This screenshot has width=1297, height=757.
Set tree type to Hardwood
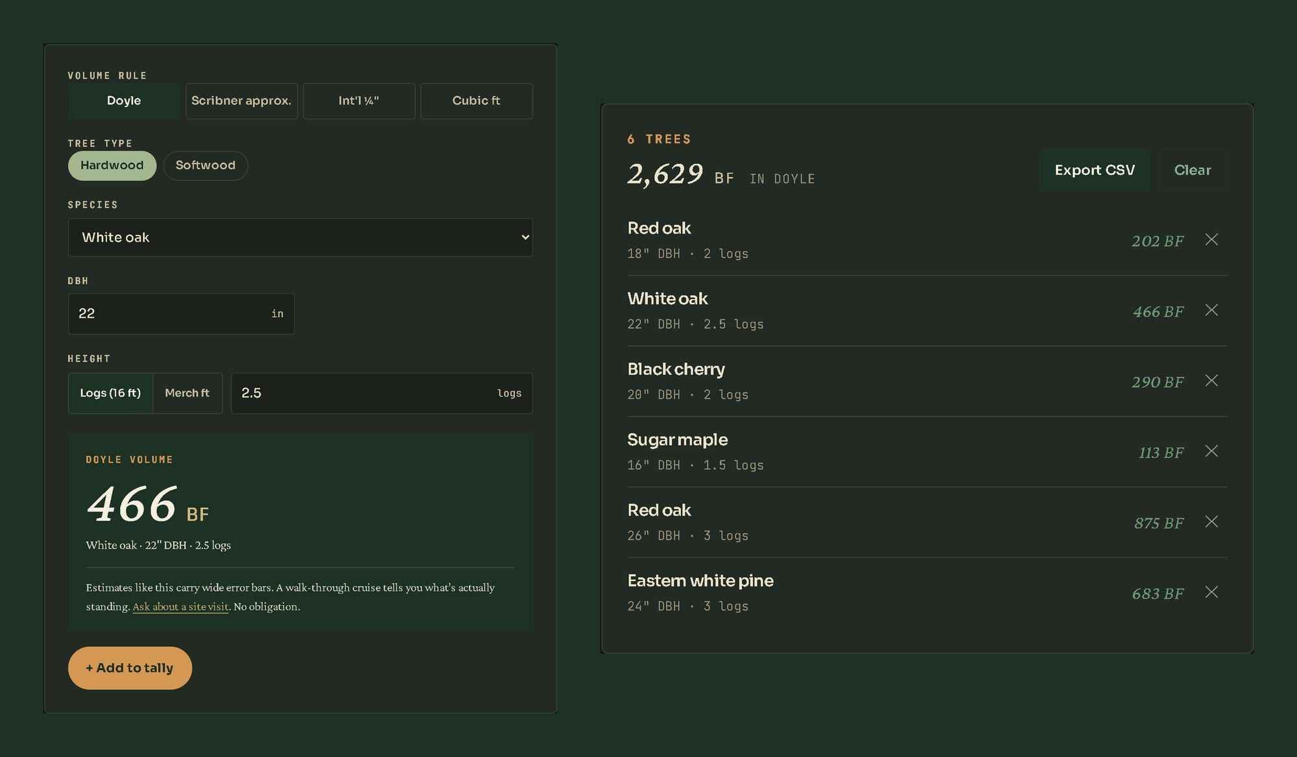point(112,166)
